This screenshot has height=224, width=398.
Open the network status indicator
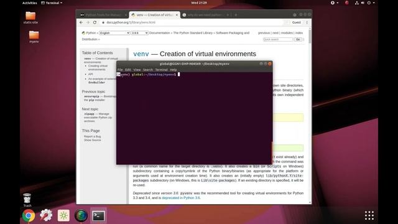(356, 2)
